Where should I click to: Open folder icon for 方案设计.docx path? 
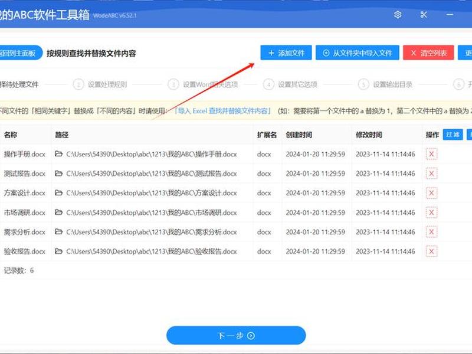coord(58,193)
